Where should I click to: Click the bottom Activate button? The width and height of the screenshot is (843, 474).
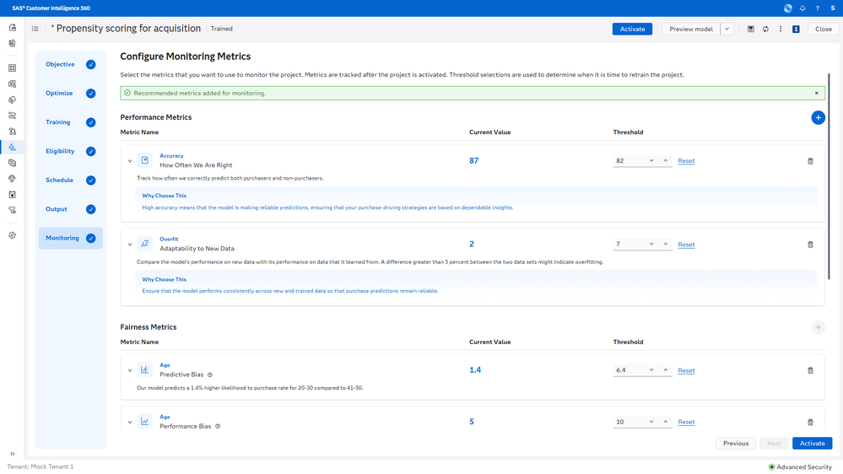pos(812,444)
